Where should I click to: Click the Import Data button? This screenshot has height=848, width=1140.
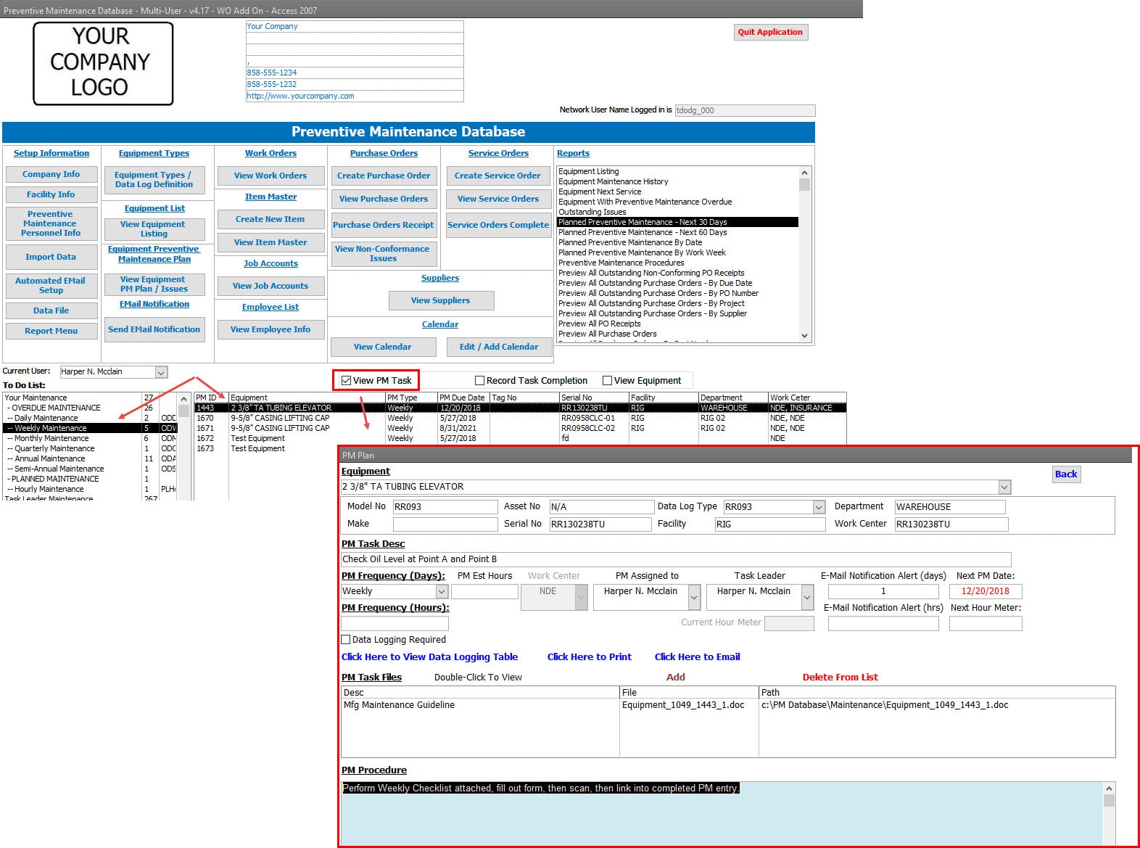[x=51, y=257]
